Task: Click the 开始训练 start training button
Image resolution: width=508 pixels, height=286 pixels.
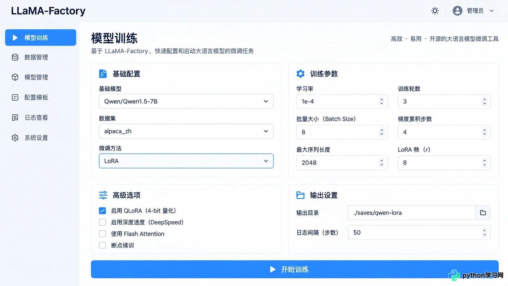Action: [295, 269]
